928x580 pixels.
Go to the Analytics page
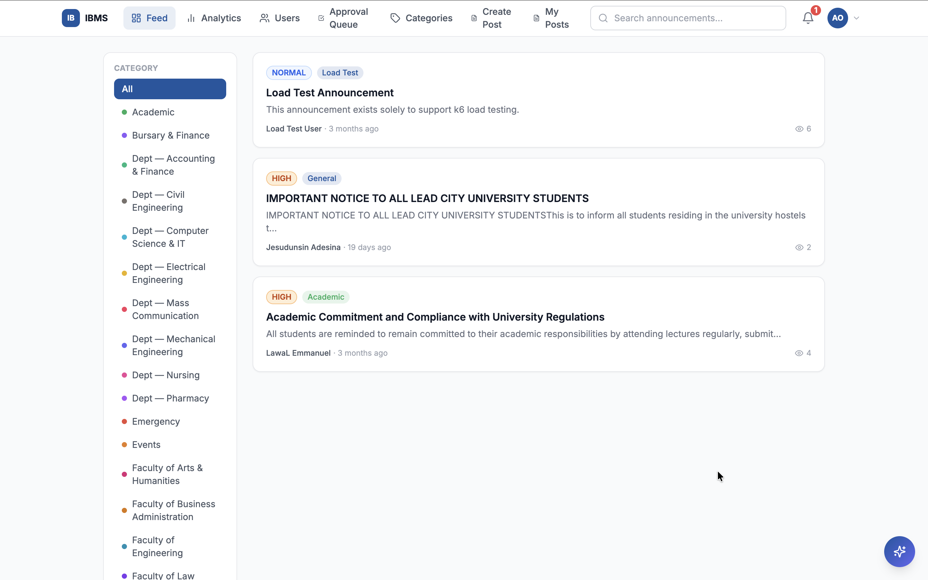(214, 18)
